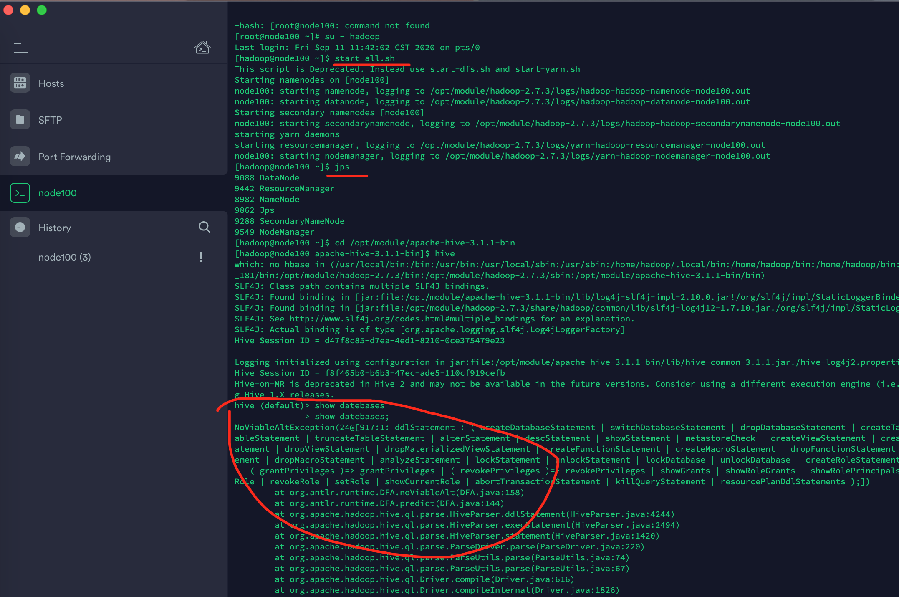The image size is (899, 597).
Task: Click the node100 terminal prompt icon
Action: click(20, 193)
